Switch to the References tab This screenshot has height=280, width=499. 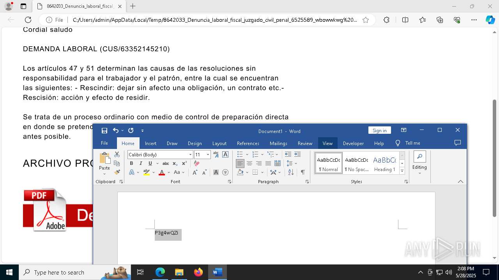point(248,143)
